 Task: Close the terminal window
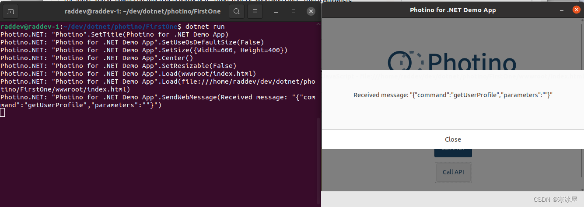[311, 11]
